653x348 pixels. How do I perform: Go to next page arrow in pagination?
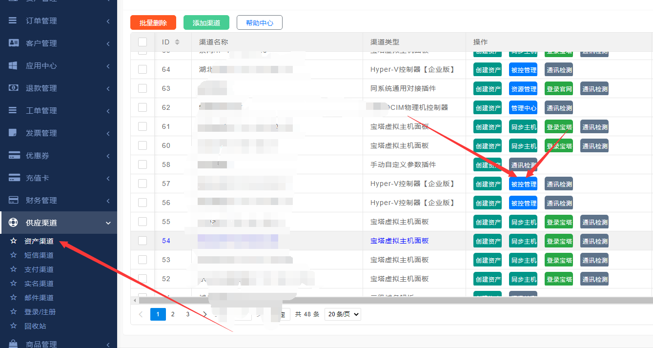pos(205,314)
